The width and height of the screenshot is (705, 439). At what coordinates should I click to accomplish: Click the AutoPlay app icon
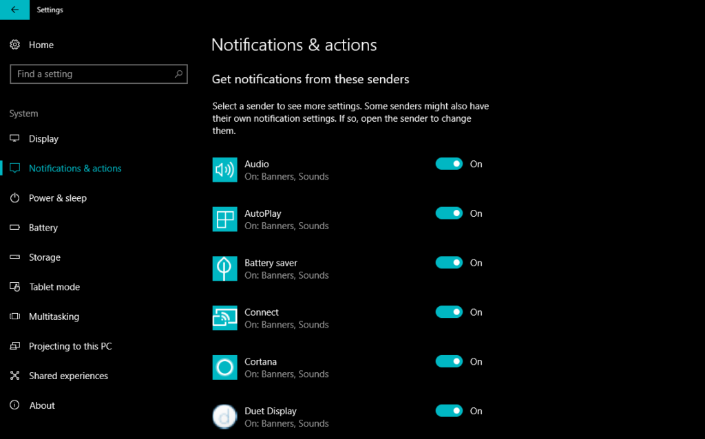pos(224,218)
